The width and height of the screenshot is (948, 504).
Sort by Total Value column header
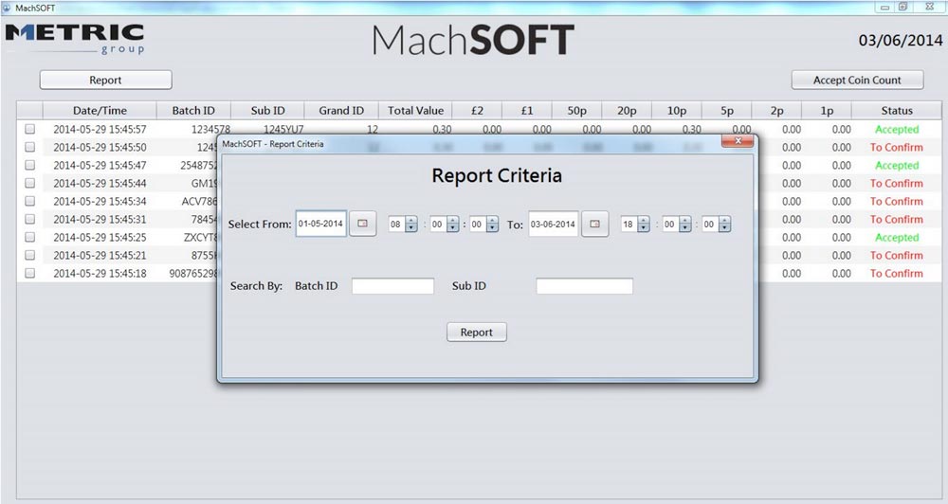click(x=416, y=111)
